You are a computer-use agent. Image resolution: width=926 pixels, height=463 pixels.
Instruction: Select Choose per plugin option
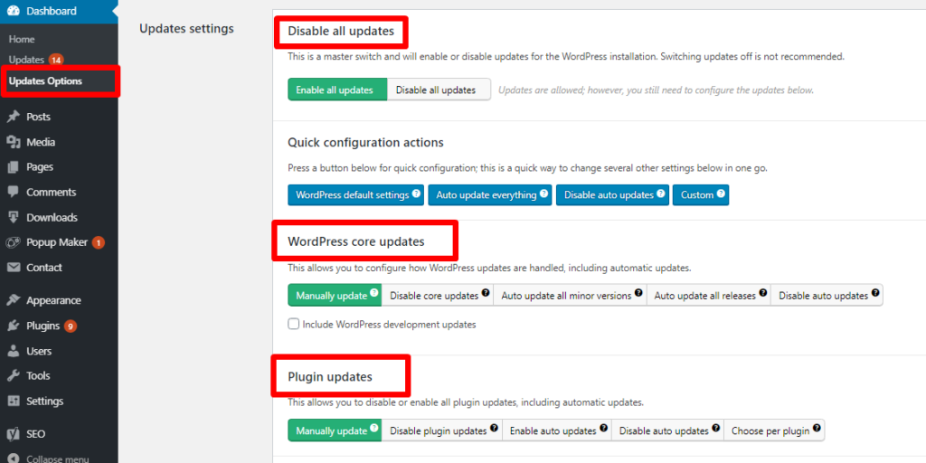[774, 430]
